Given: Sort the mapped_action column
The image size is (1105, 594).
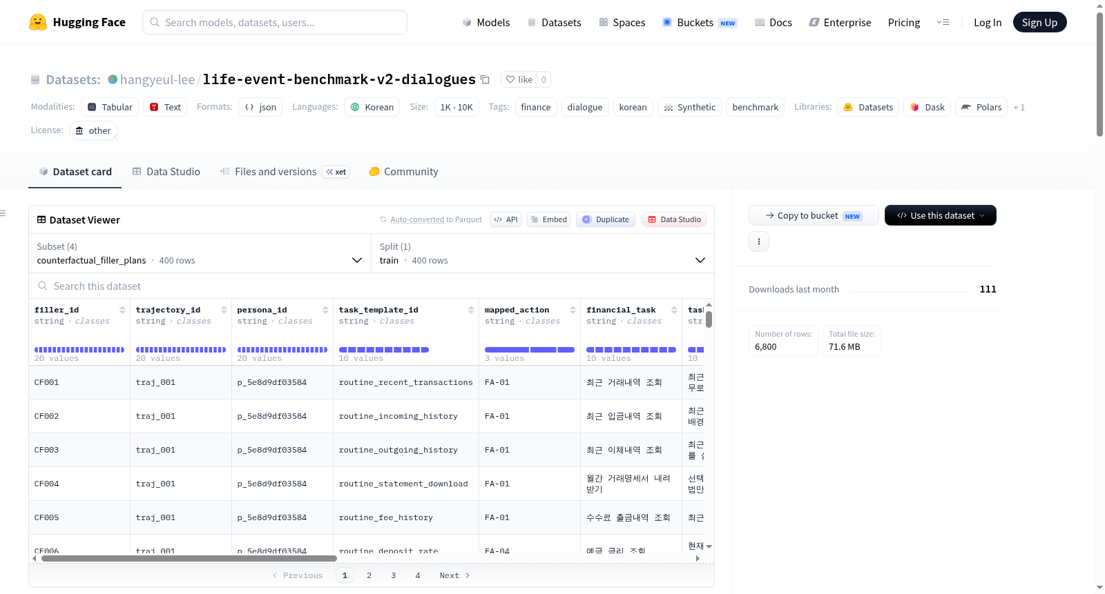Looking at the screenshot, I should coord(573,310).
